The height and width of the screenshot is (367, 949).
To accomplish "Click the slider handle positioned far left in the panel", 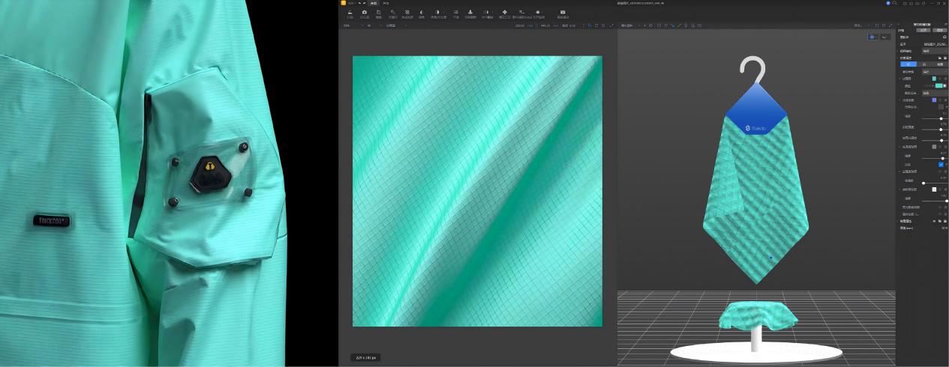I will click(923, 183).
